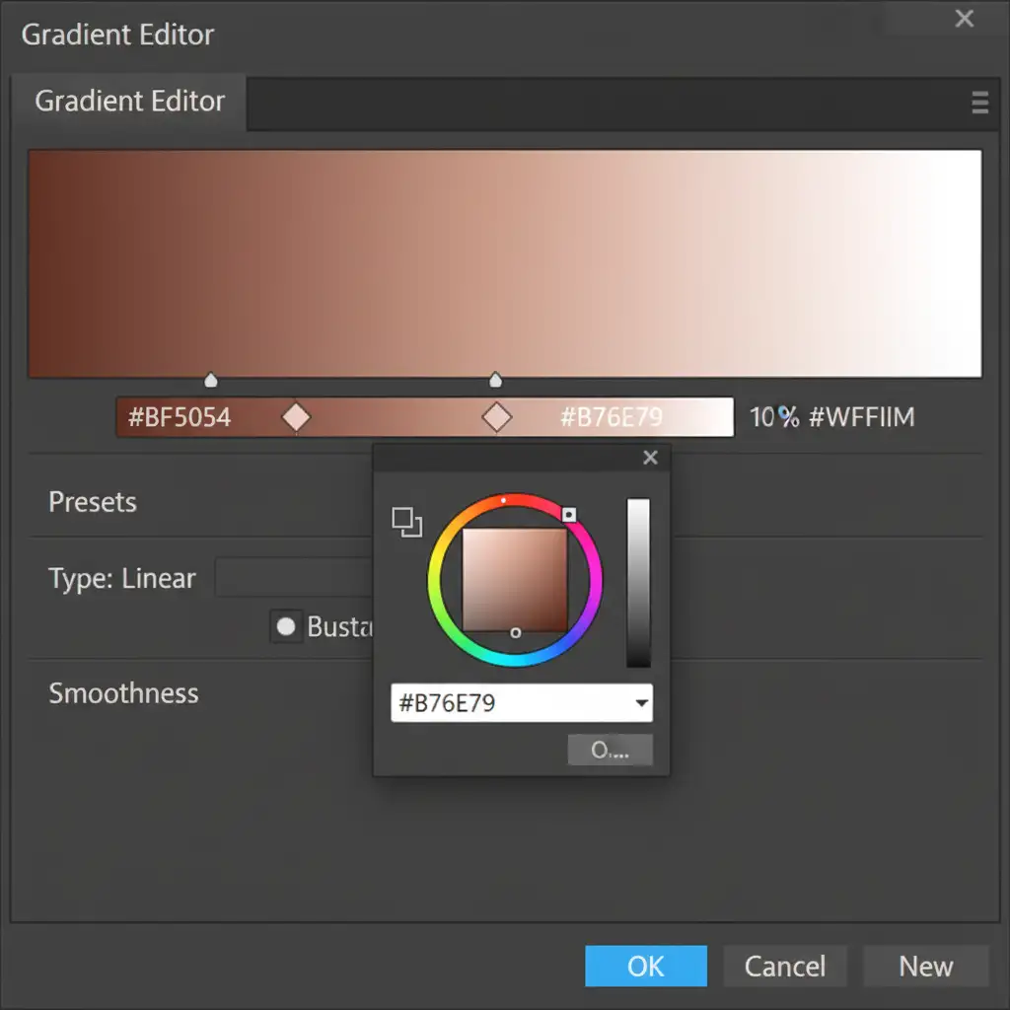Click the left opacity stop marker
1010x1010 pixels.
click(210, 381)
